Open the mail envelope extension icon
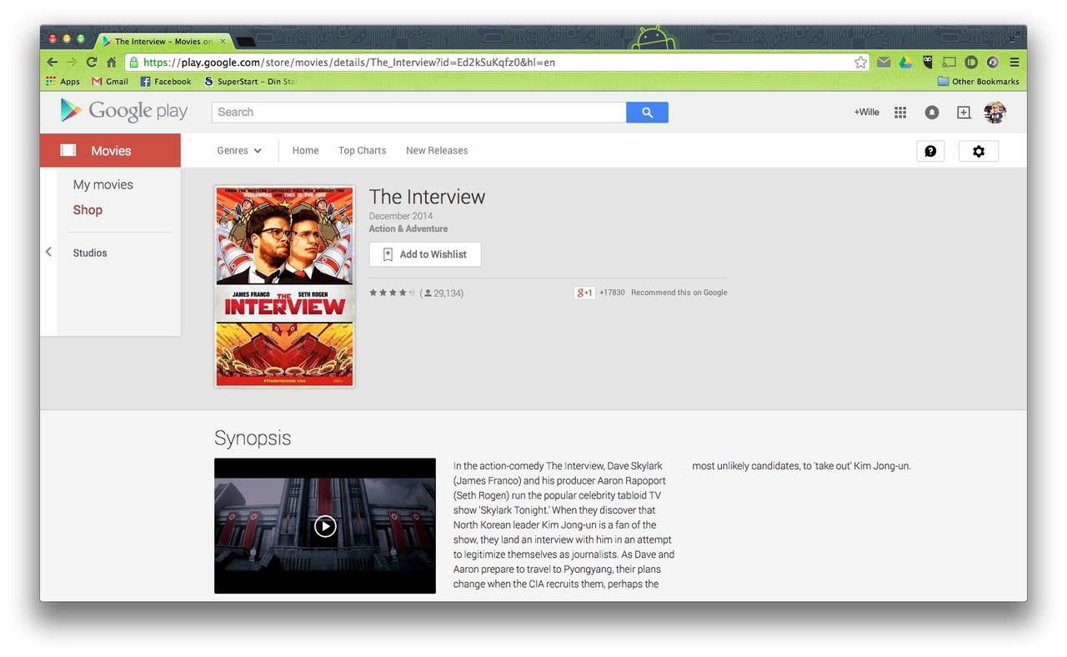This screenshot has height=657, width=1067. 884,63
